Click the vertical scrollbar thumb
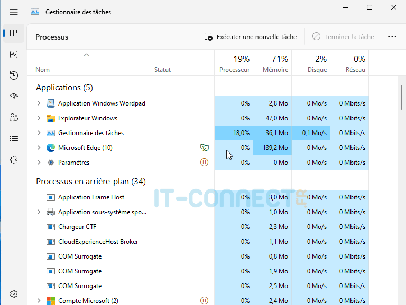The image size is (406, 305). [402, 98]
